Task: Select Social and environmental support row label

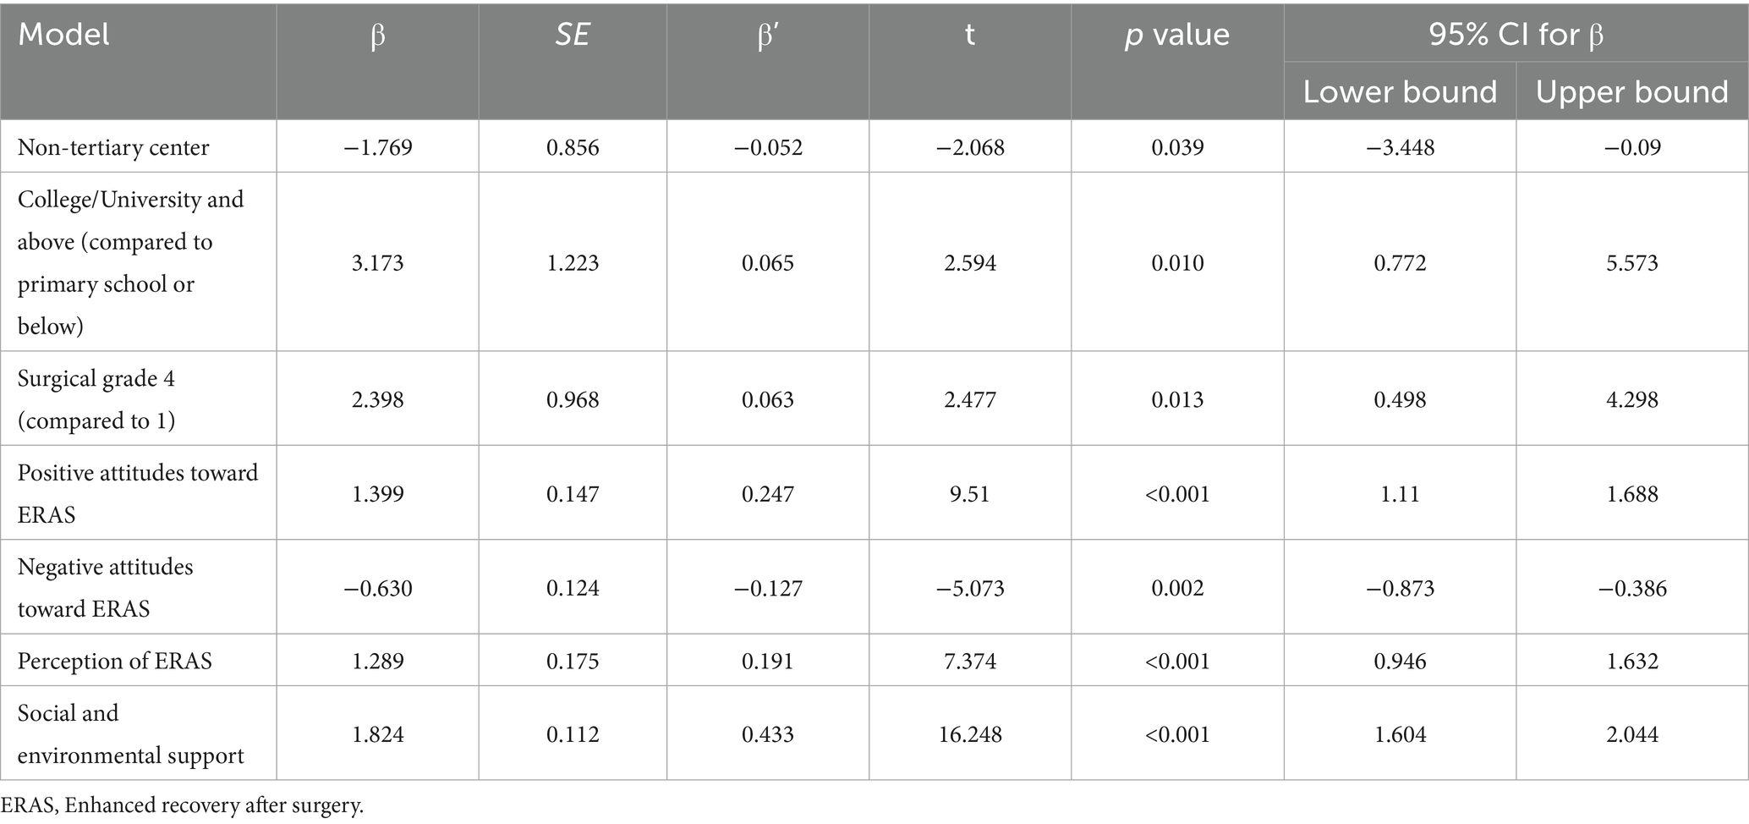Action: pos(130,733)
